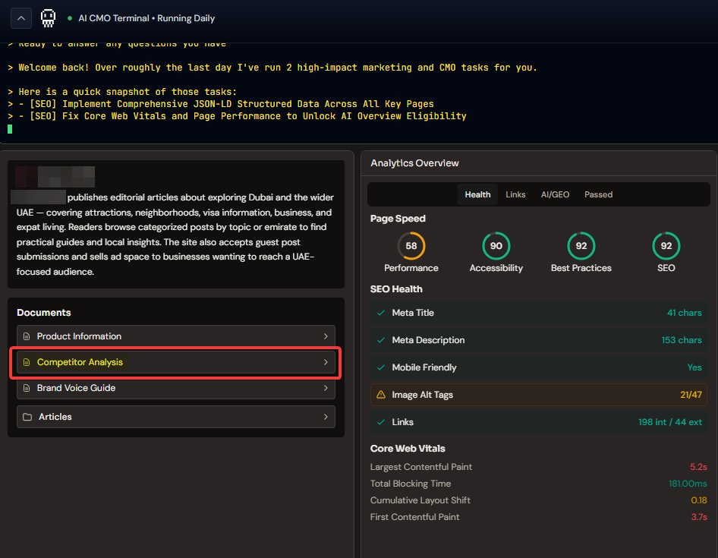
Task: Click the 'quick snapshot of those tasks' line
Action: point(122,92)
